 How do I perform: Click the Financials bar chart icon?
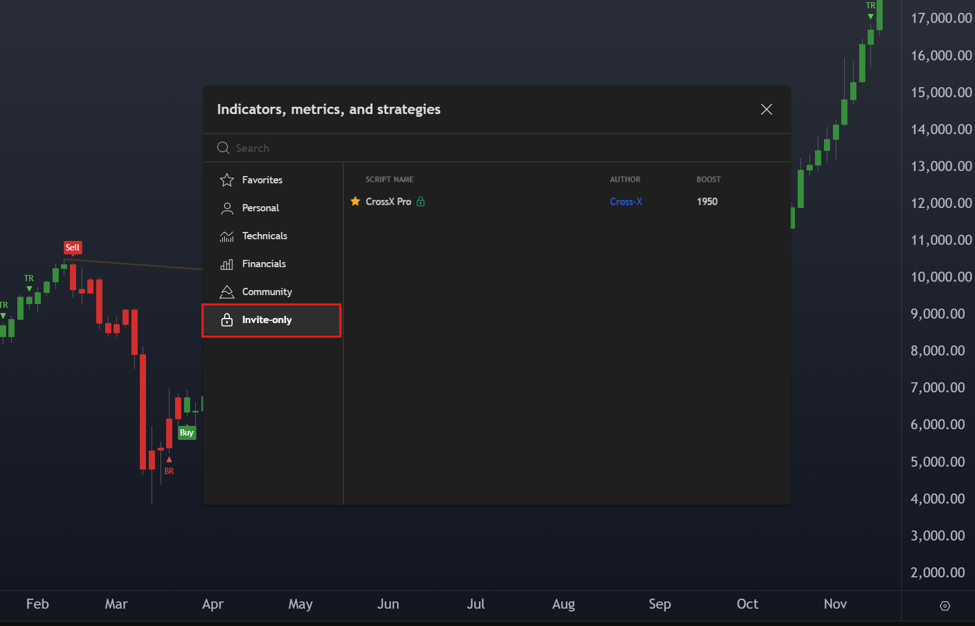click(227, 264)
